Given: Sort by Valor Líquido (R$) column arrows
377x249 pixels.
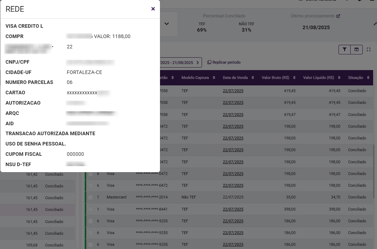Looking at the screenshot, I should tap(339, 78).
